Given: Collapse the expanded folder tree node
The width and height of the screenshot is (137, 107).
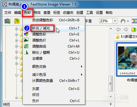Looking at the screenshot, I should point(16,75).
